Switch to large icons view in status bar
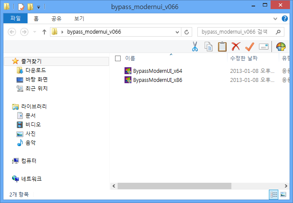 283,194
